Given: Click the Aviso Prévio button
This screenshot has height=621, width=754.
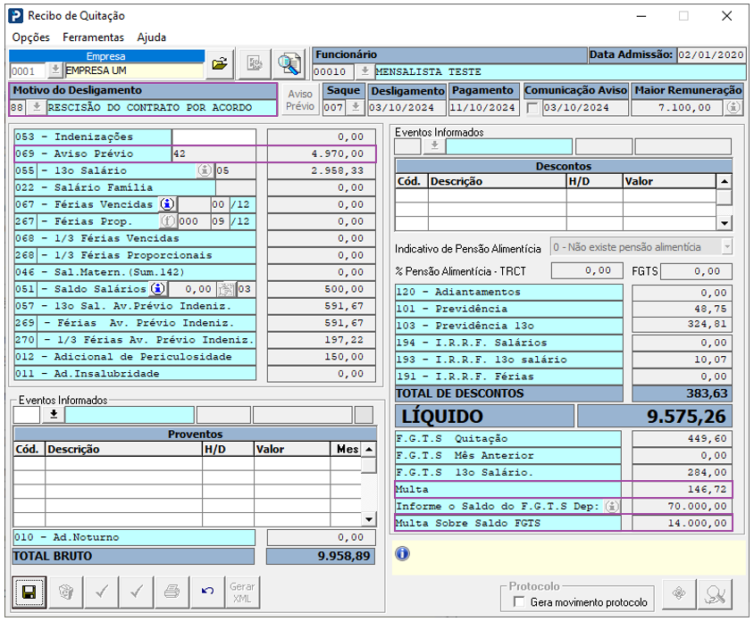Looking at the screenshot, I should pos(299,100).
